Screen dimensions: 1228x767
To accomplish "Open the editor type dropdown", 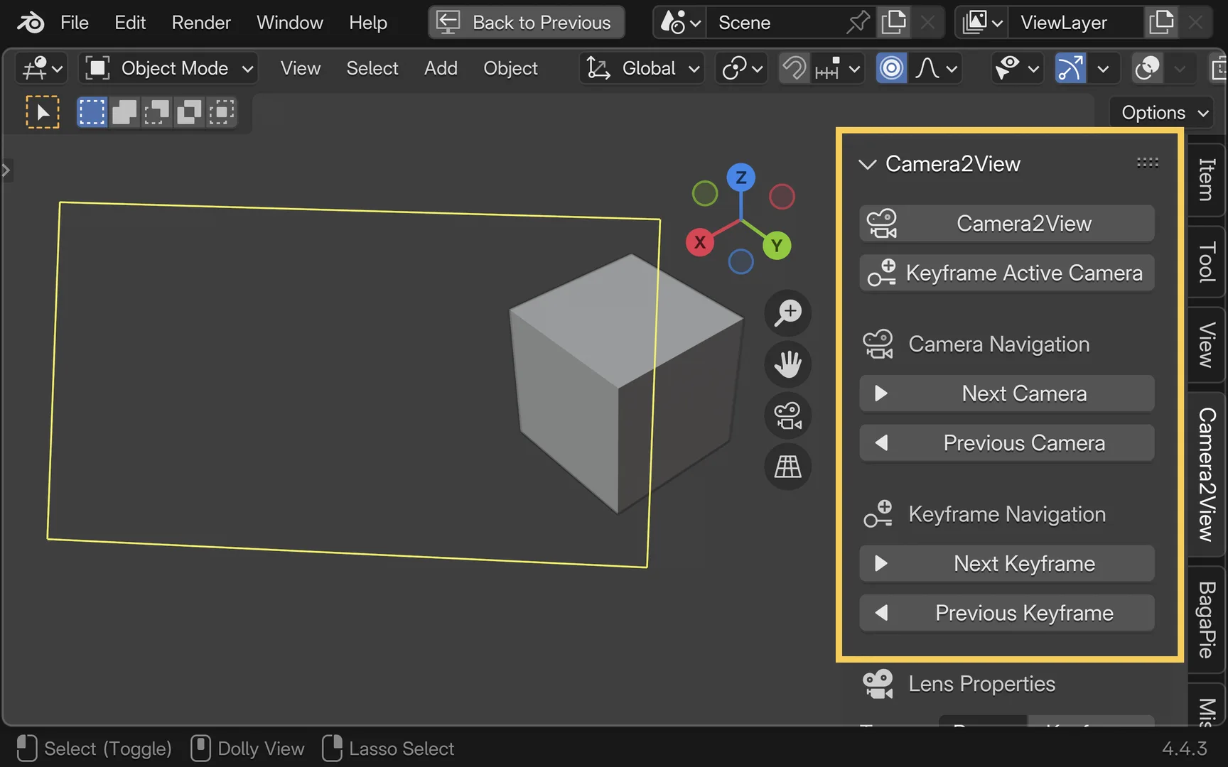I will click(x=41, y=69).
